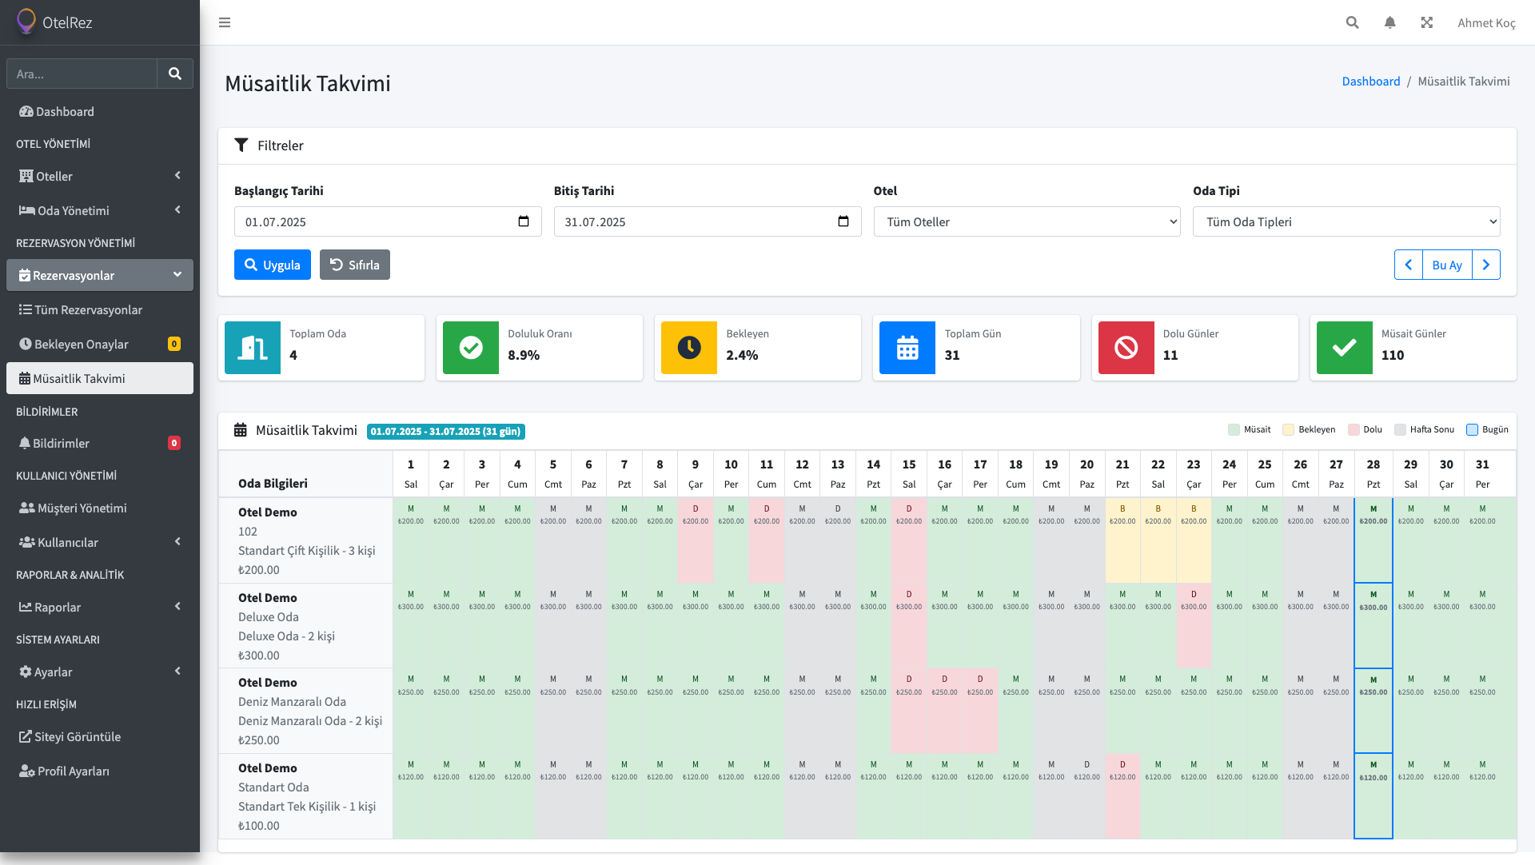Click the Toplam Gün calendar icon
Screen dimensions: 1535x865
[x=907, y=348]
